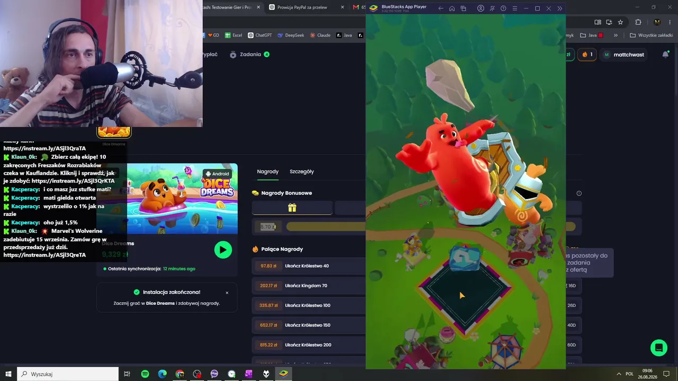Open the mattchwast user profile
The height and width of the screenshot is (381, 678).
coord(625,55)
